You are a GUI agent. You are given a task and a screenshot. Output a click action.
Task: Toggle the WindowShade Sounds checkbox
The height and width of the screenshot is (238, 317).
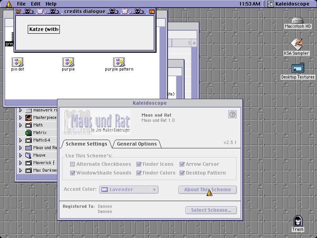73,173
